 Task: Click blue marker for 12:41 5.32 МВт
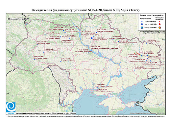coord(34,60)
